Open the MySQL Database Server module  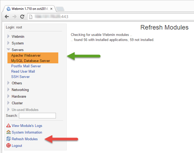pos(30,61)
